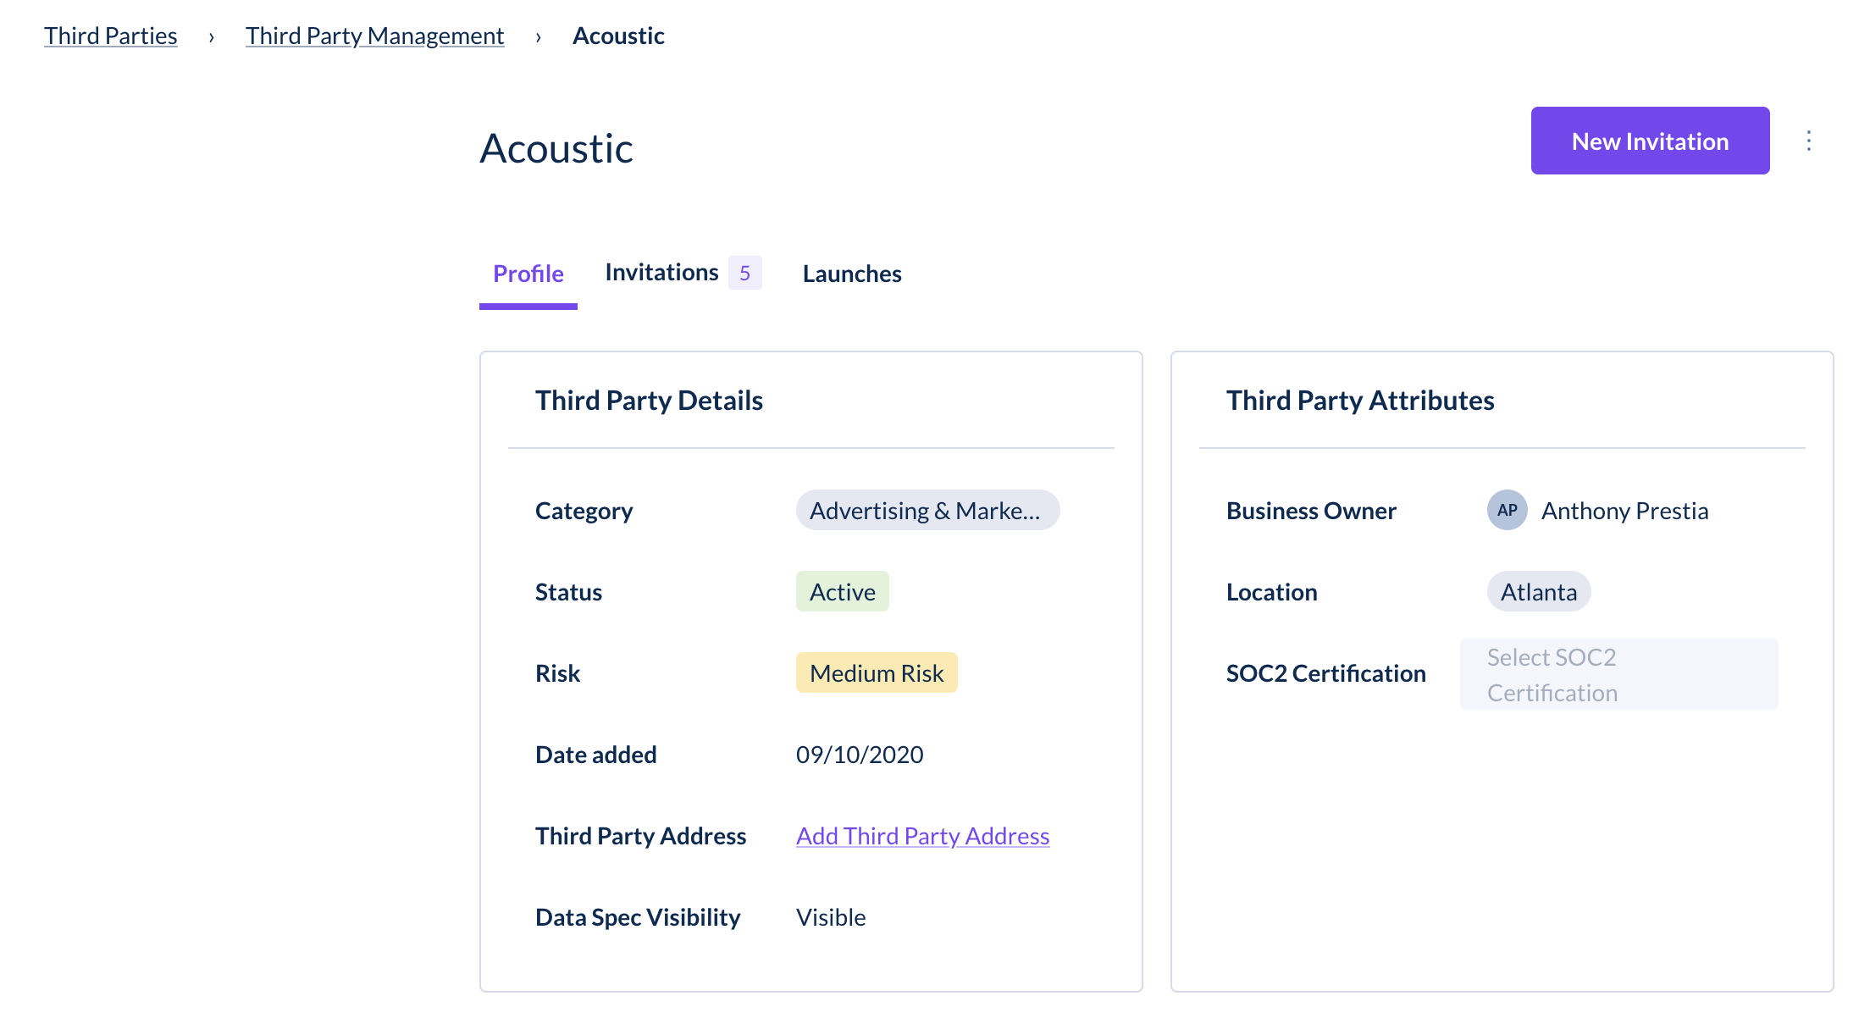
Task: Open the three-dot options menu
Action: (x=1808, y=141)
